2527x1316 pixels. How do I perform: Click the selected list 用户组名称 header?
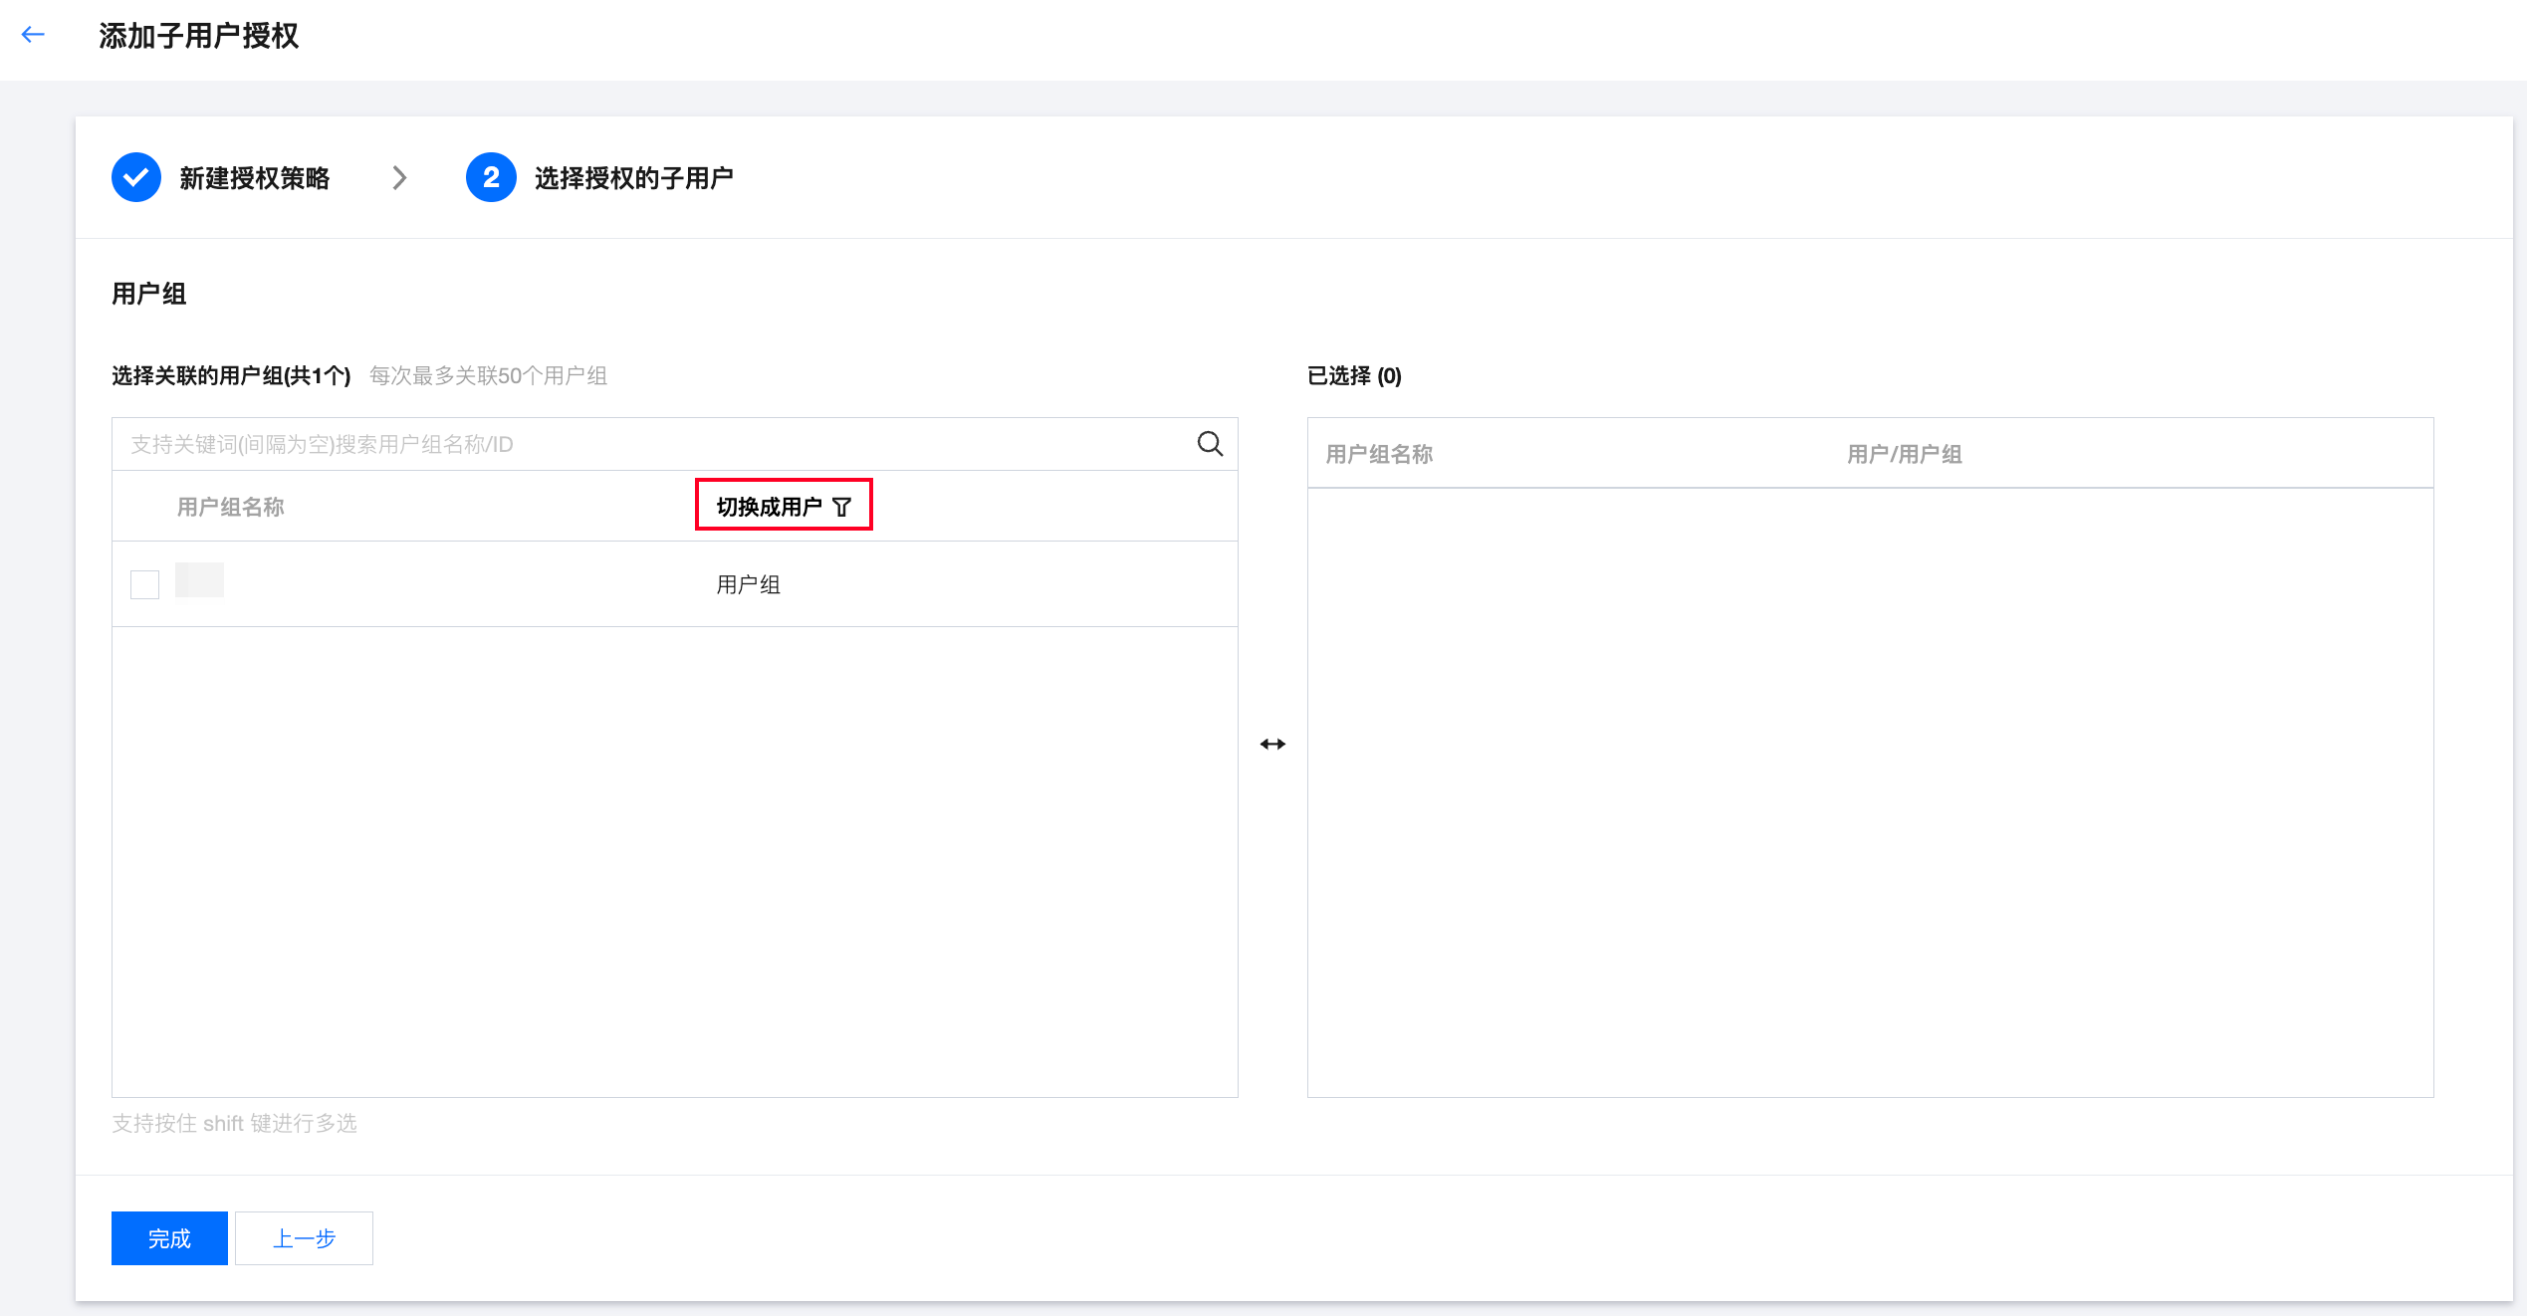pyautogui.click(x=1379, y=454)
